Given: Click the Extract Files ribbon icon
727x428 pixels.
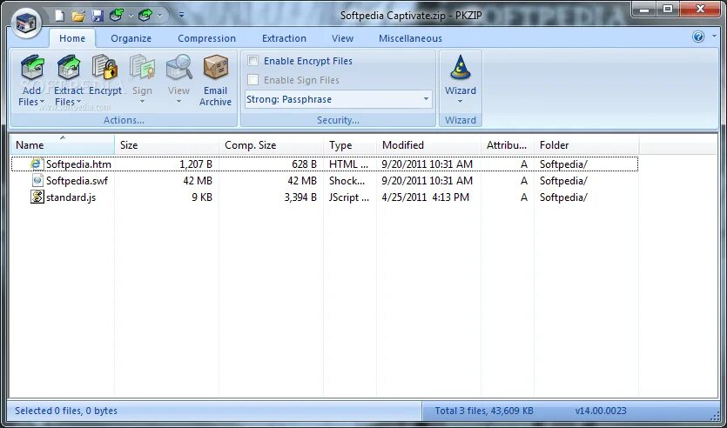Looking at the screenshot, I should point(69,68).
